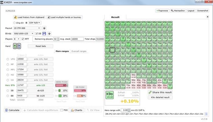This screenshot has width=213, height=122.
Task: Copy hero range using clipboard icon
Action: [x=206, y=114]
